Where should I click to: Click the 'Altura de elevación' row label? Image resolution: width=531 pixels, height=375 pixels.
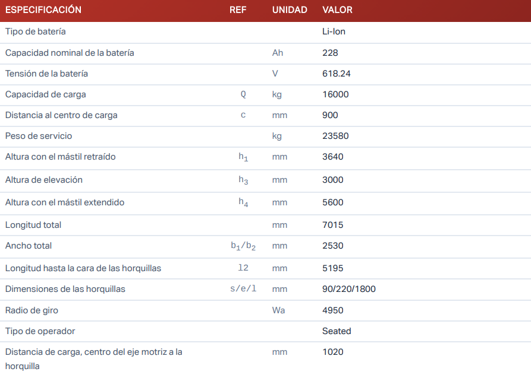click(x=44, y=180)
